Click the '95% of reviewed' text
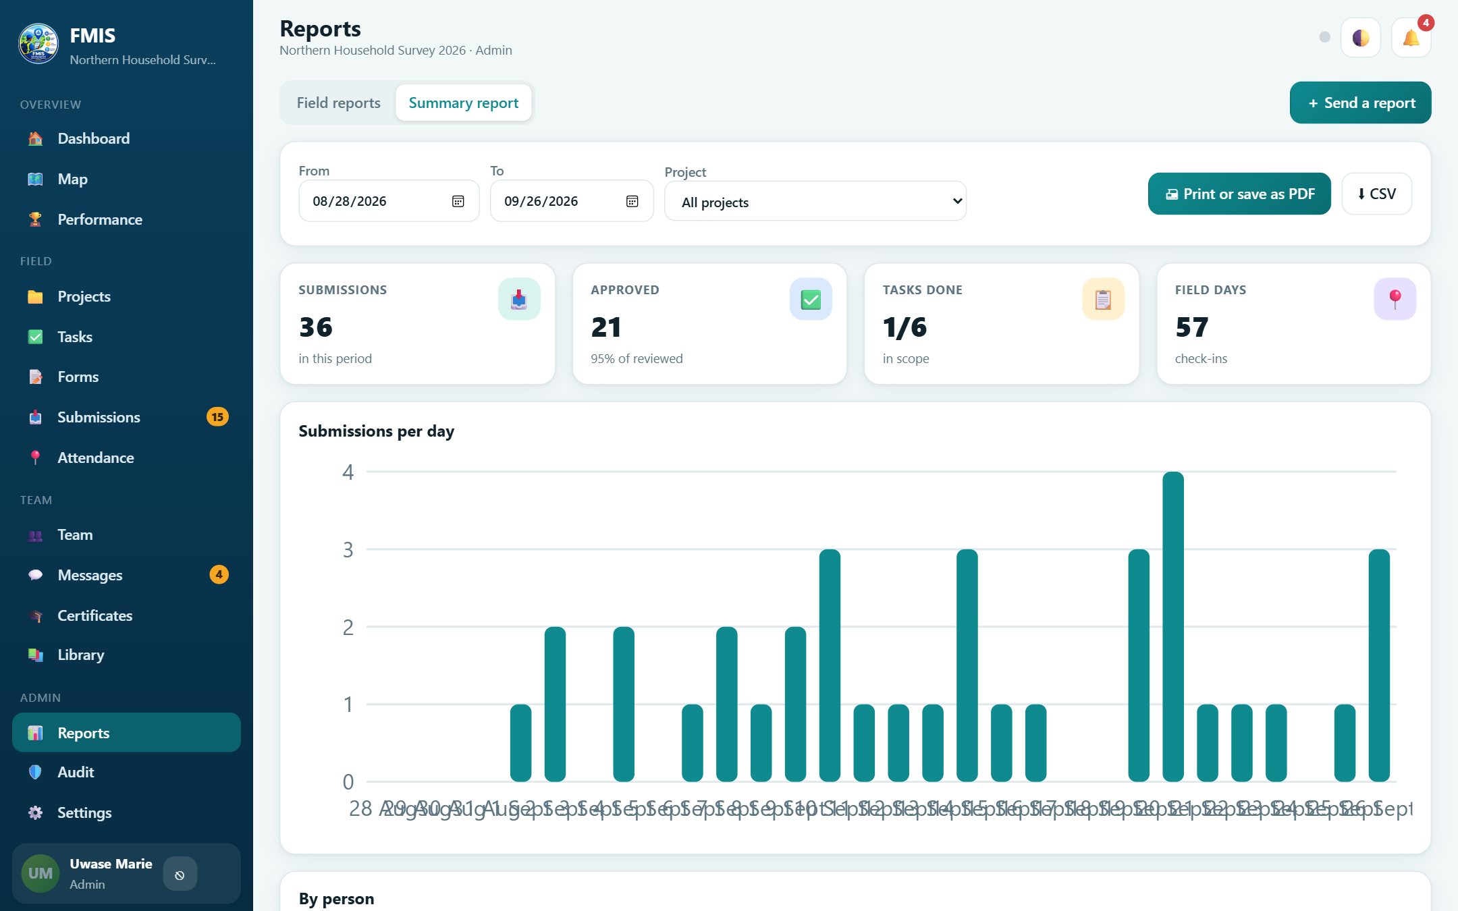This screenshot has width=1458, height=911. [637, 358]
